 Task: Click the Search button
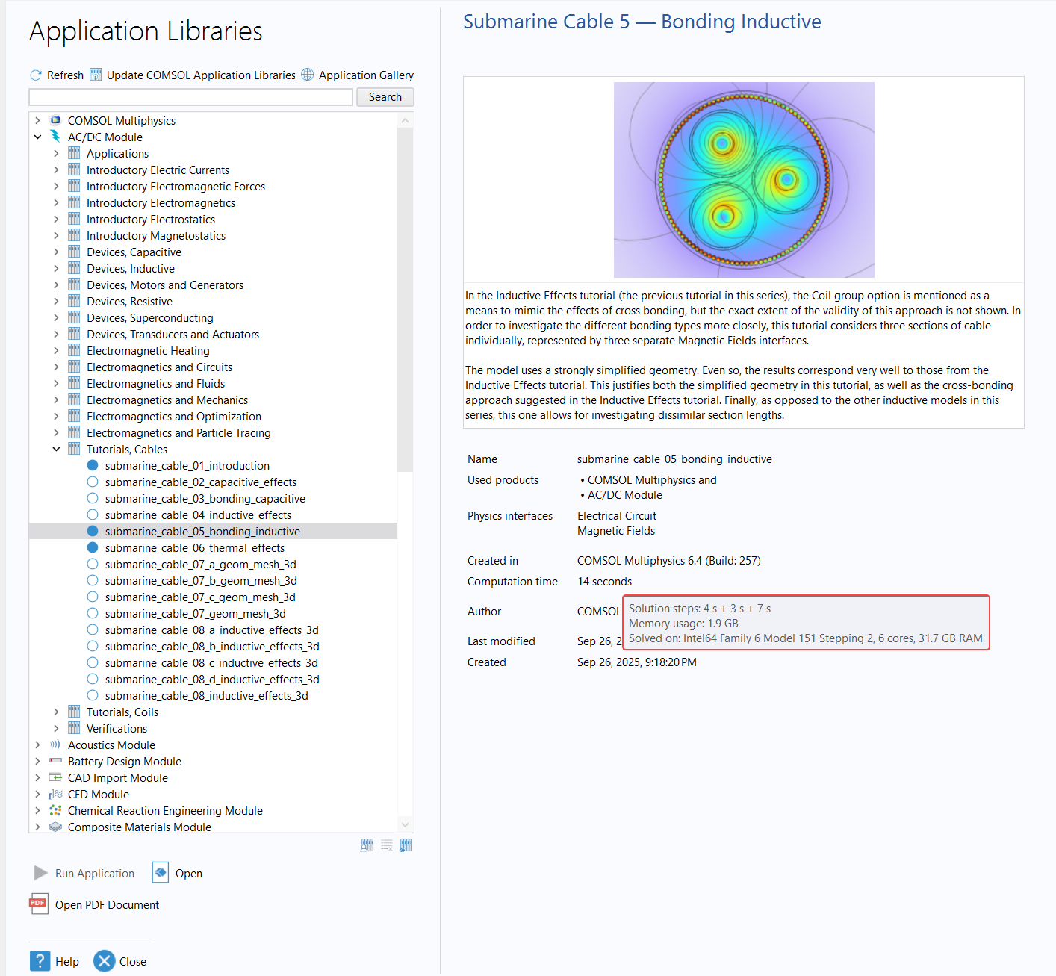click(385, 97)
